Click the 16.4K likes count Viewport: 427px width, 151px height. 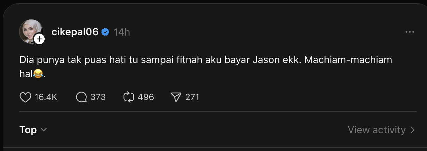[46, 97]
